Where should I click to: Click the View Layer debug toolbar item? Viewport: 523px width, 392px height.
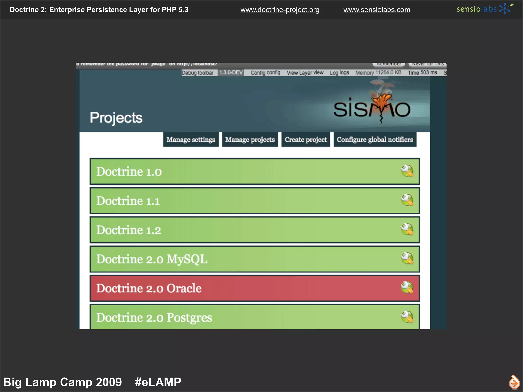(305, 73)
